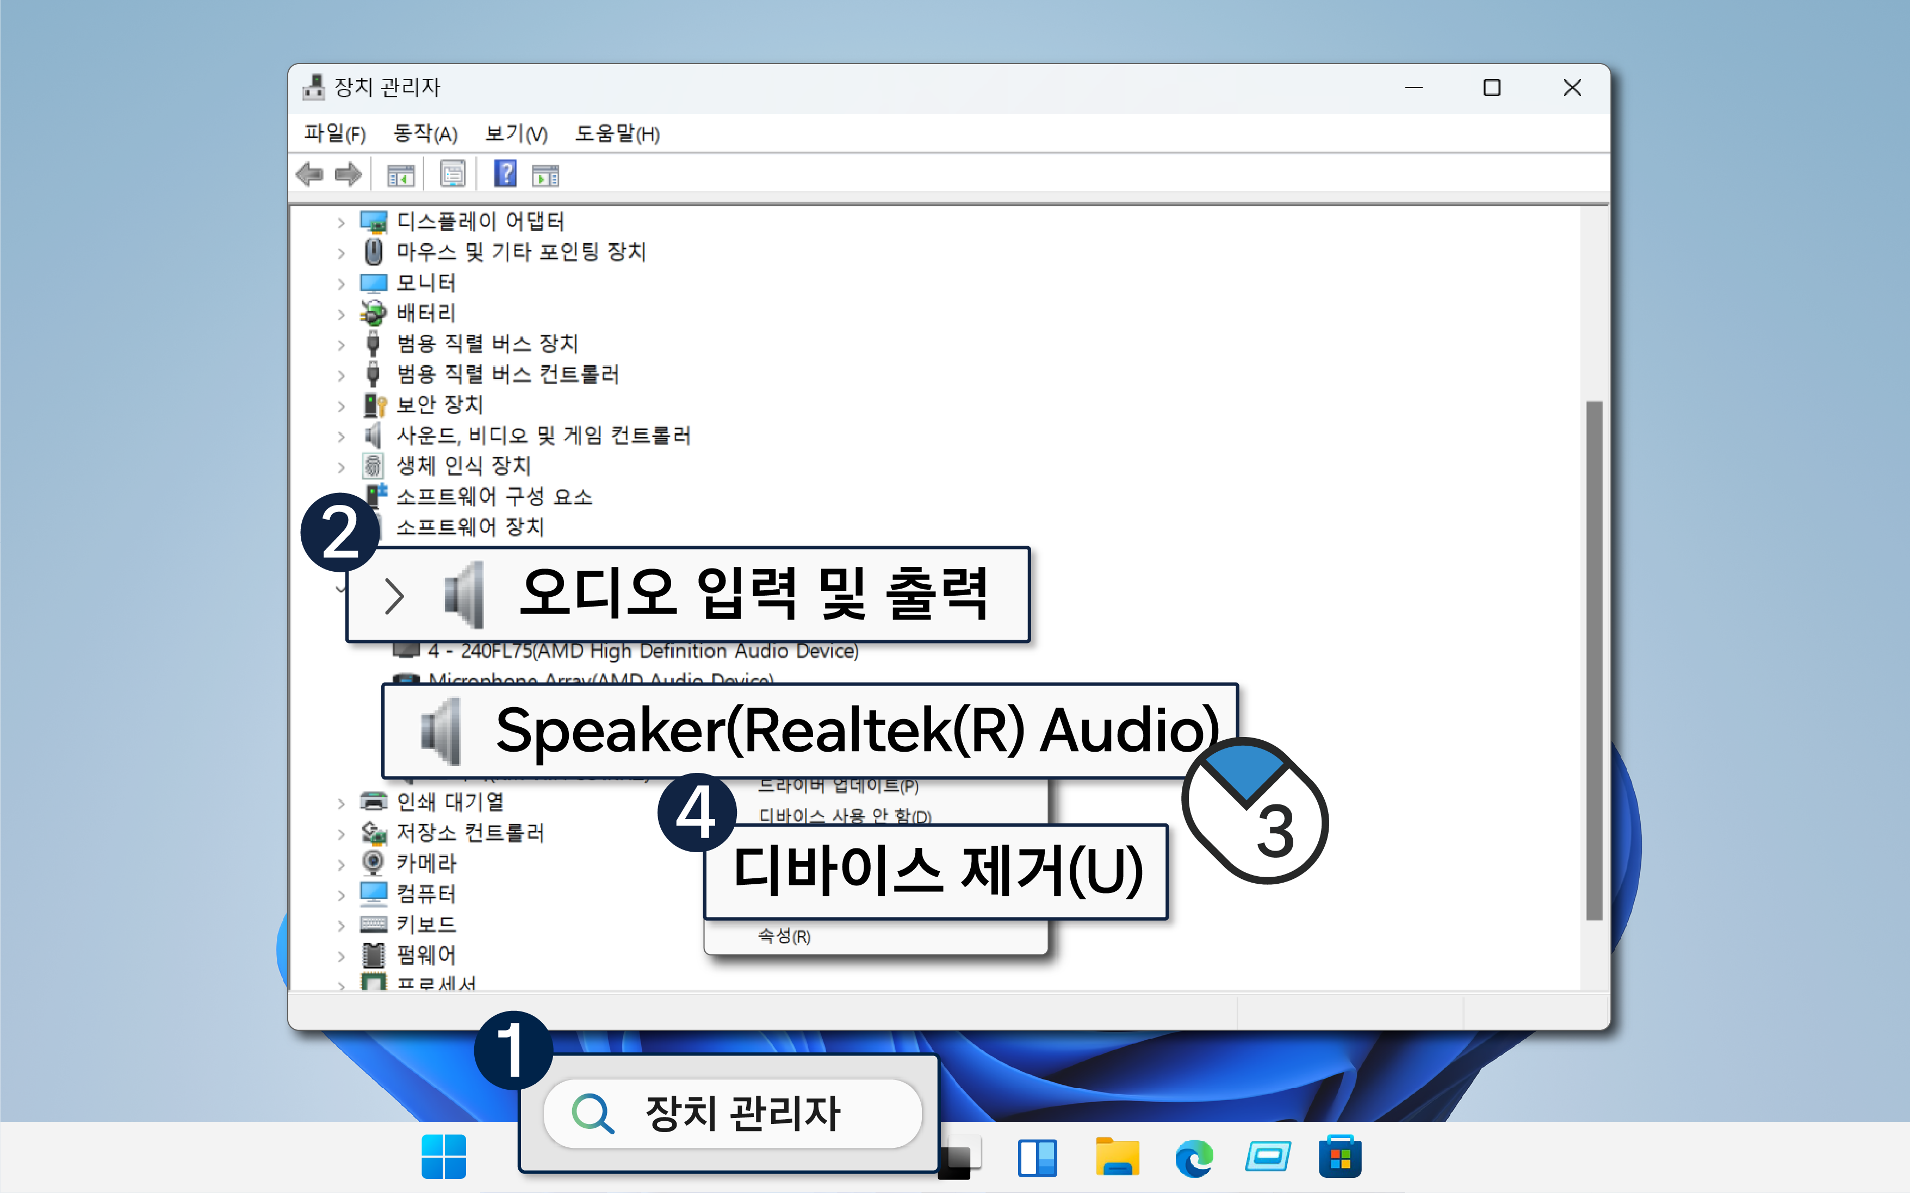Open File Explorer from the taskbar

1117,1158
